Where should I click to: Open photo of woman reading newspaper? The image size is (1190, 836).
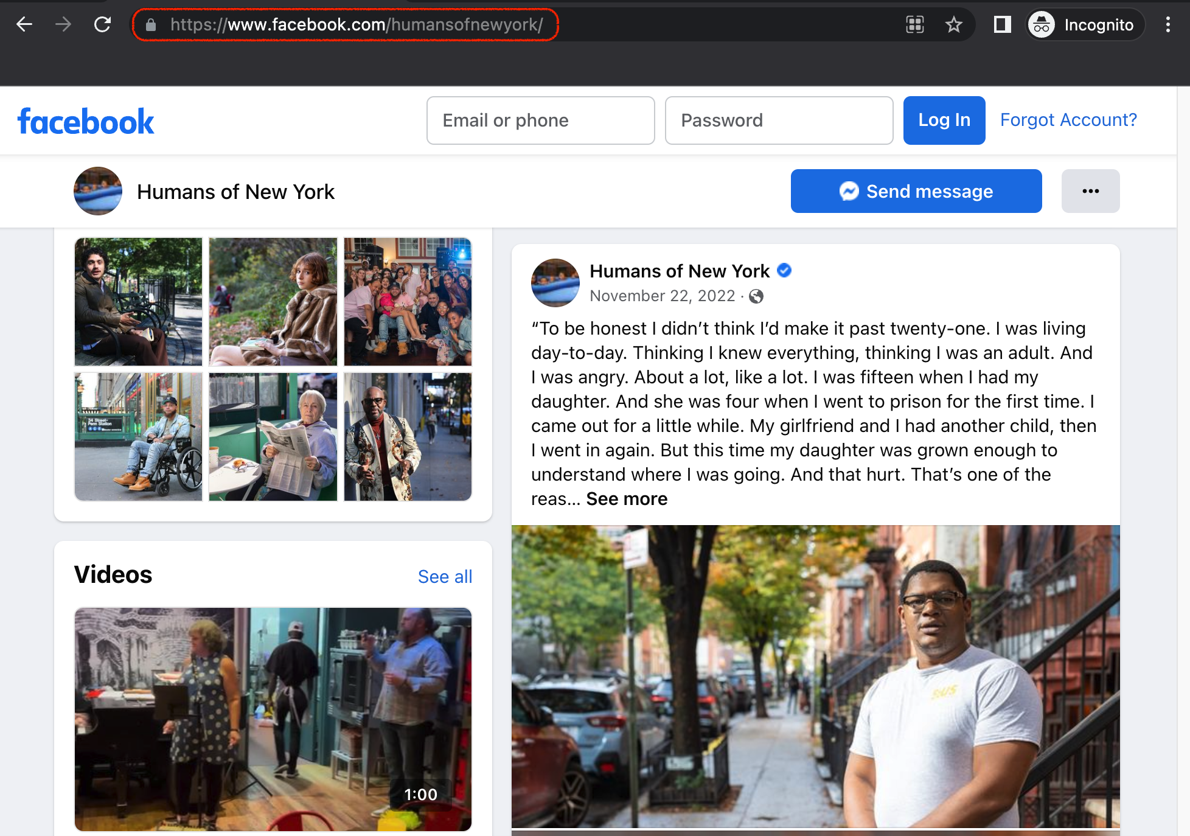click(273, 437)
